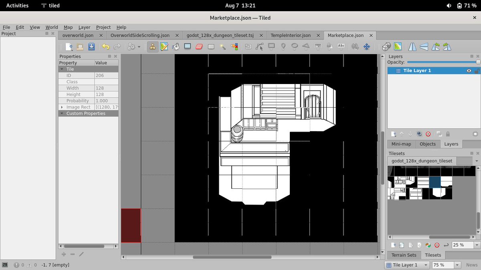Hide Tile Layer 1 with eye icon
The width and height of the screenshot is (481, 270).
click(469, 70)
